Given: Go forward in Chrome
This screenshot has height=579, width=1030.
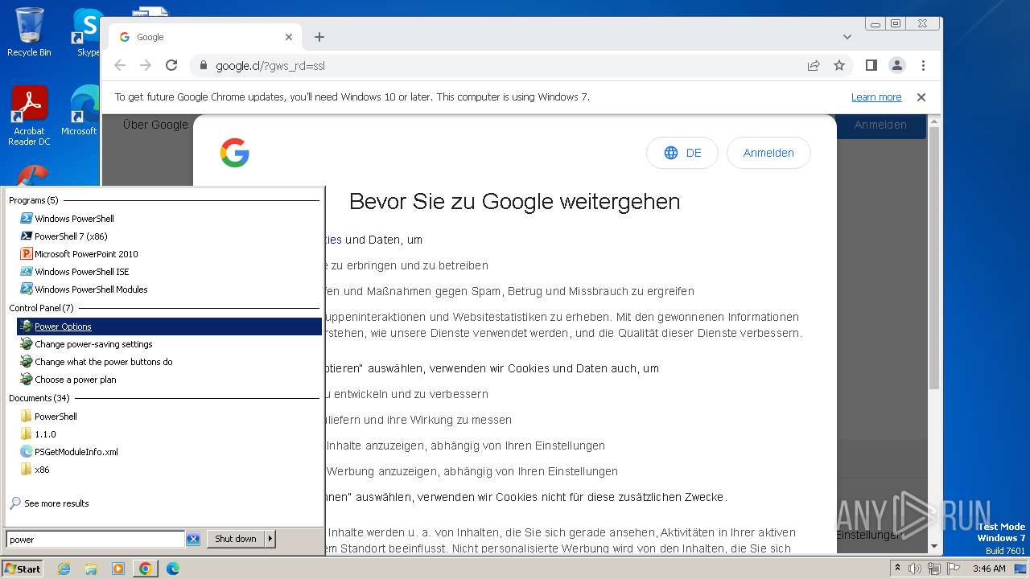Looking at the screenshot, I should [x=146, y=66].
